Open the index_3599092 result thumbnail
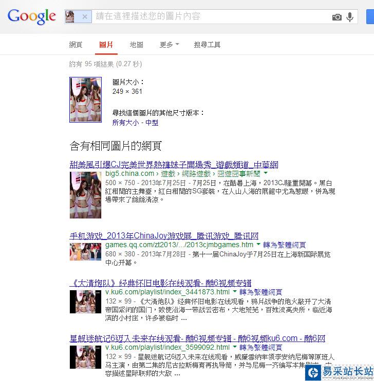 85,357
